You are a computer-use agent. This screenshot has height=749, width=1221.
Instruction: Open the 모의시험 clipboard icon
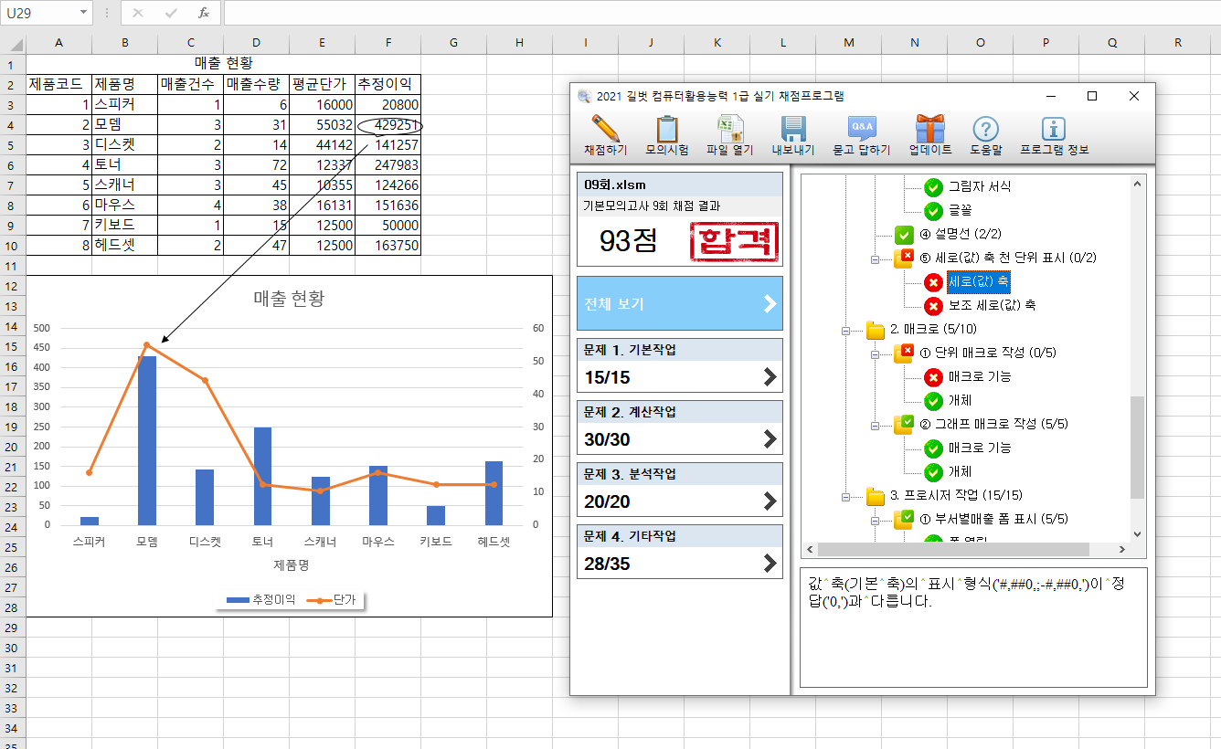(x=667, y=130)
